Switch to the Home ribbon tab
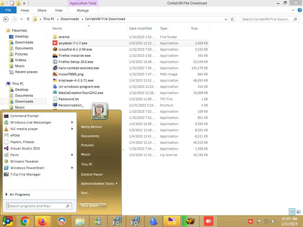 [x=25, y=10]
